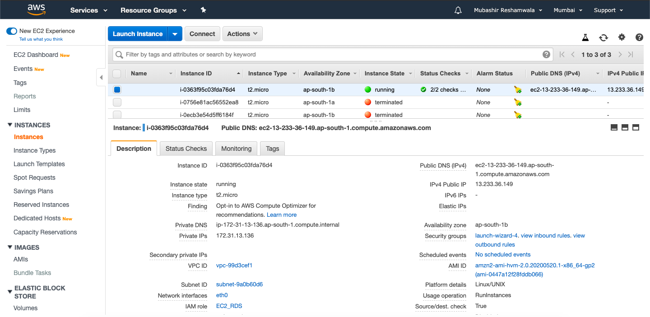This screenshot has height=317, width=650.
Task: Open the help question mark icon
Action: pyautogui.click(x=639, y=37)
